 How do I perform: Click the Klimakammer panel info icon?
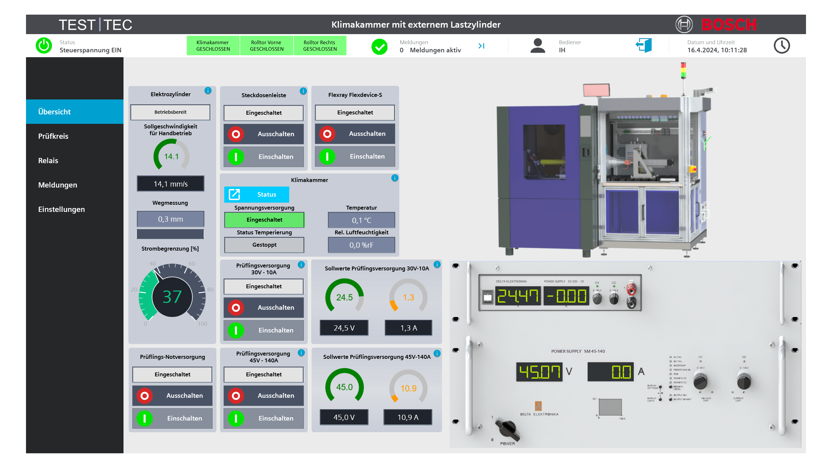tap(395, 178)
